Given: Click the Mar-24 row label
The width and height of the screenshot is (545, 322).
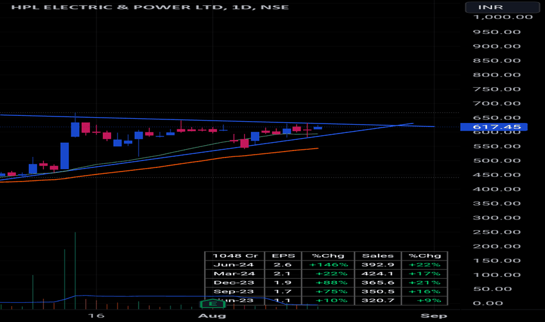Looking at the screenshot, I should coord(234,274).
